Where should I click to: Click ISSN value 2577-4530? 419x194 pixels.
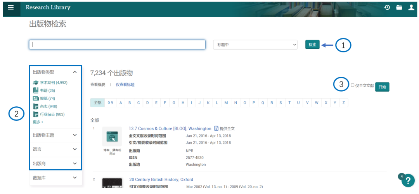click(x=194, y=158)
